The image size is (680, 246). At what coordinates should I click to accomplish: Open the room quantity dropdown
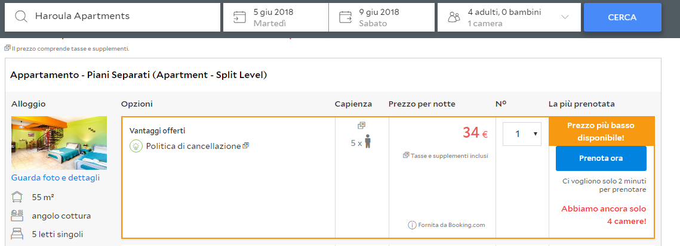tap(522, 134)
